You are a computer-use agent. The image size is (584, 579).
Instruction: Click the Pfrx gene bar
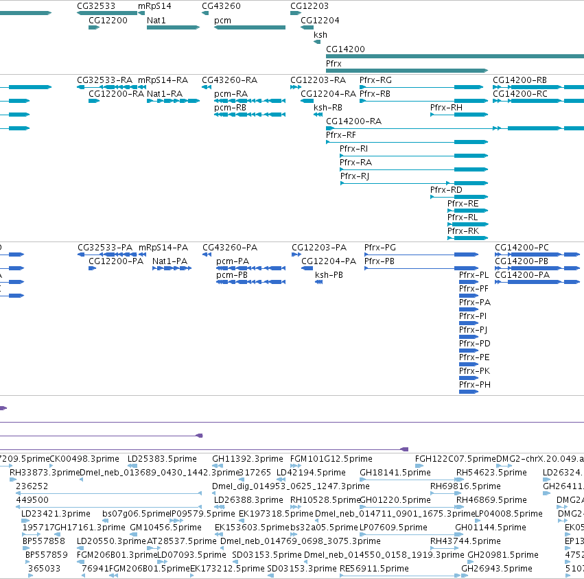click(x=407, y=71)
